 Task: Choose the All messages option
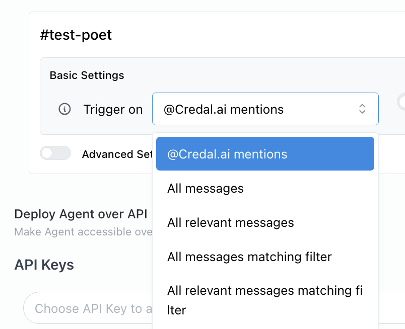[206, 188]
